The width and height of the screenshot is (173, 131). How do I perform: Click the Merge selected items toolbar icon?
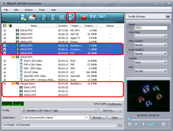(x=71, y=18)
